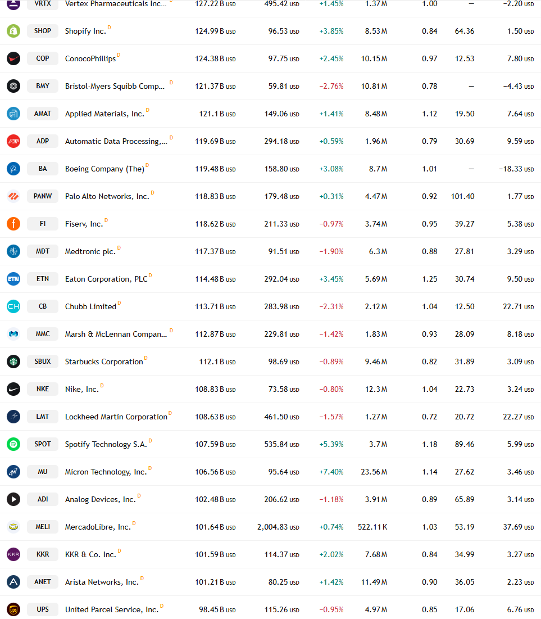Click the Spotify green logo icon
Screen dimensions: 541x619
click(x=13, y=444)
